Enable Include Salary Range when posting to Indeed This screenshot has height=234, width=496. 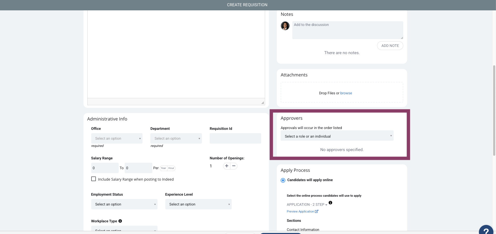[x=94, y=179]
